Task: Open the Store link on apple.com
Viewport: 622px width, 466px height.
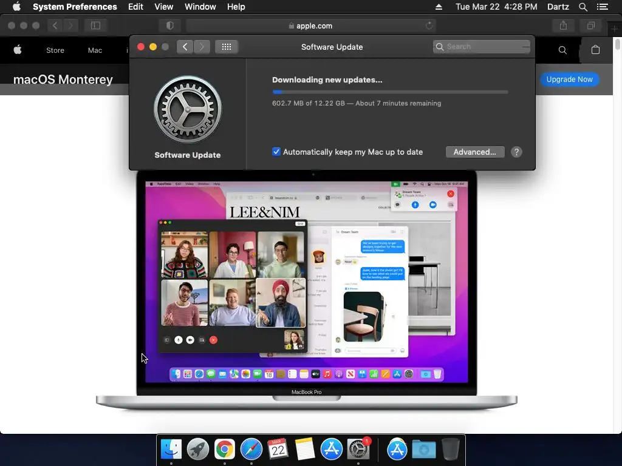Action: [55, 50]
